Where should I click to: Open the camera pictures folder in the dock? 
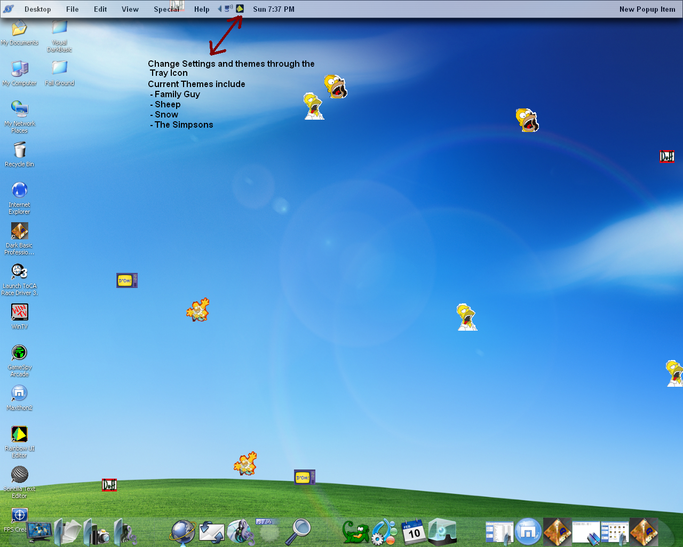[x=96, y=532]
